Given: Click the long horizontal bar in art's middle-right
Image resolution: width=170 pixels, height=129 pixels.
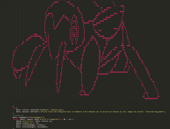Looking at the screenshot, I should [118, 72].
